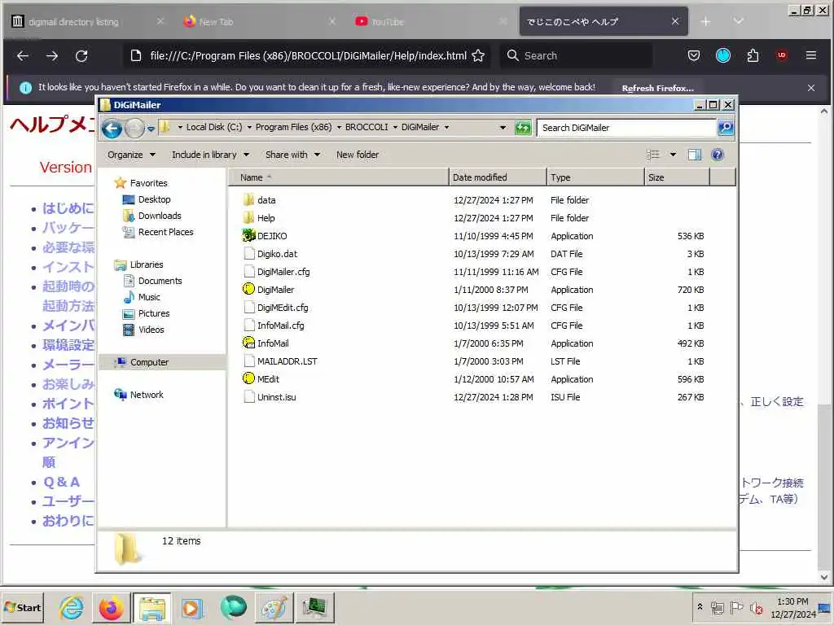The width and height of the screenshot is (834, 625).
Task: Click the clock in system tray
Action: click(x=792, y=607)
